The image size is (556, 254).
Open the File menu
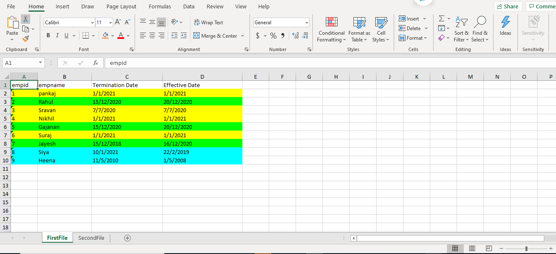[x=11, y=6]
